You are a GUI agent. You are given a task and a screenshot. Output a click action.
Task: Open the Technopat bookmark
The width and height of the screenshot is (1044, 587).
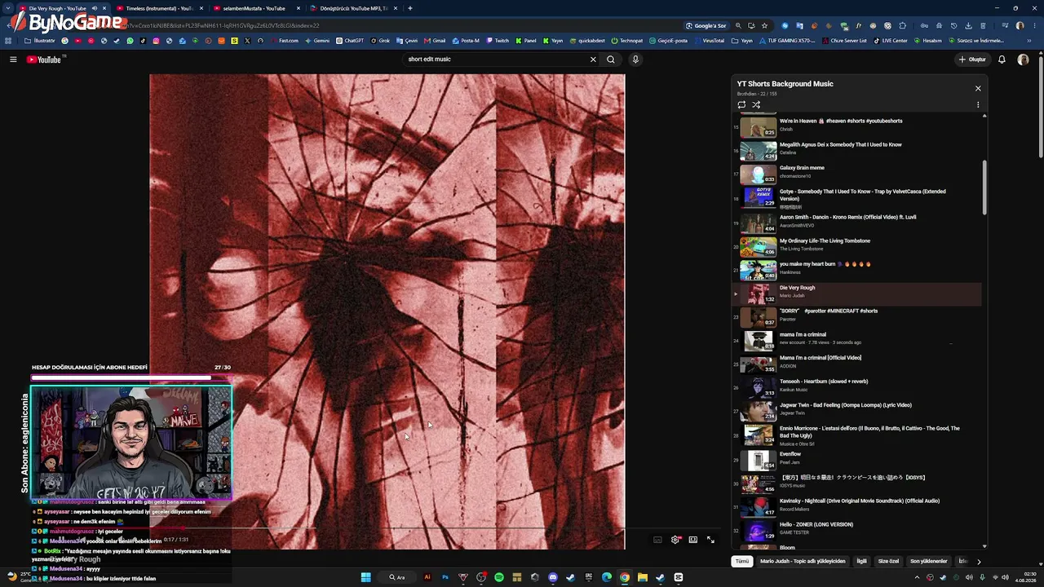pos(627,41)
